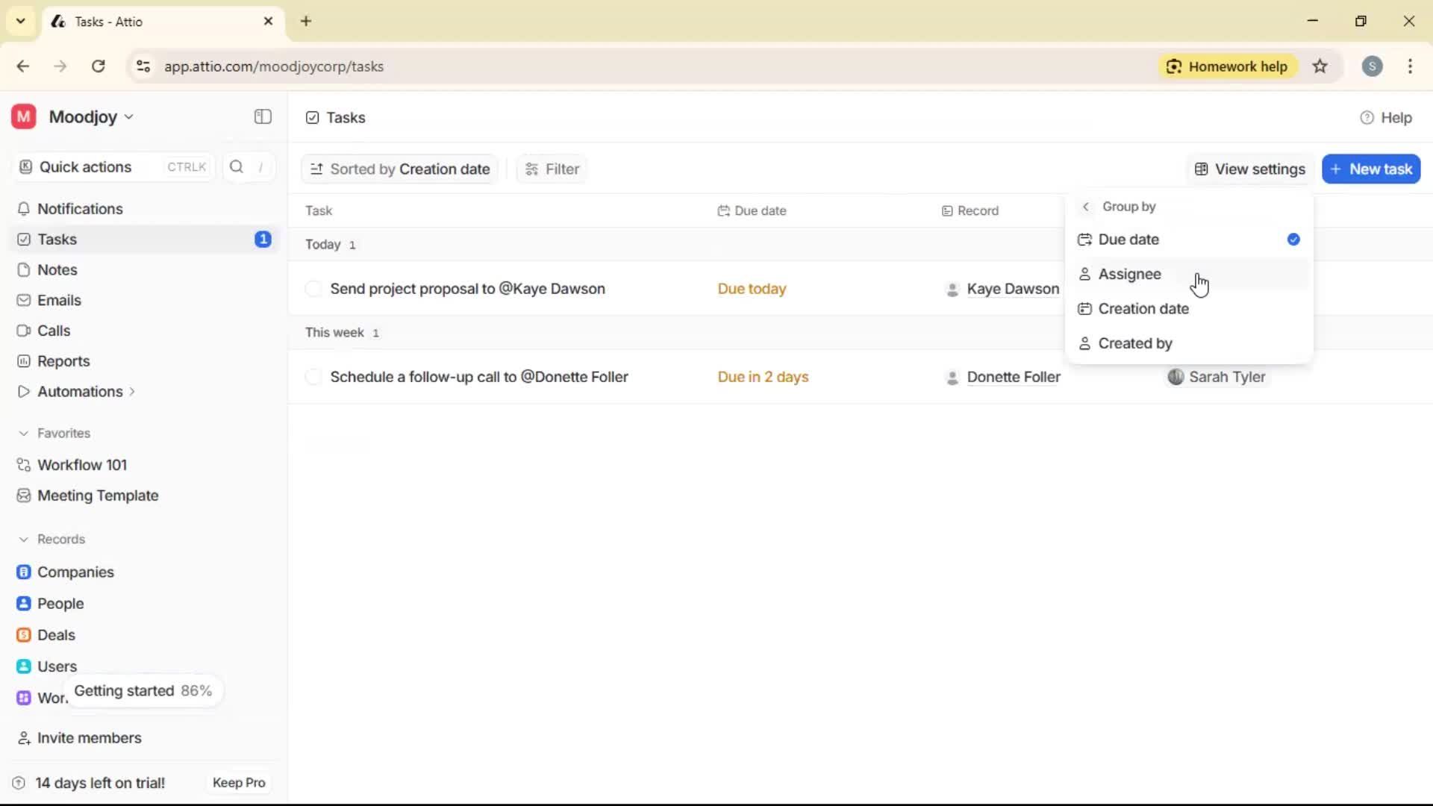Collapse the Favorites section
The height and width of the screenshot is (806, 1433).
pos(25,433)
